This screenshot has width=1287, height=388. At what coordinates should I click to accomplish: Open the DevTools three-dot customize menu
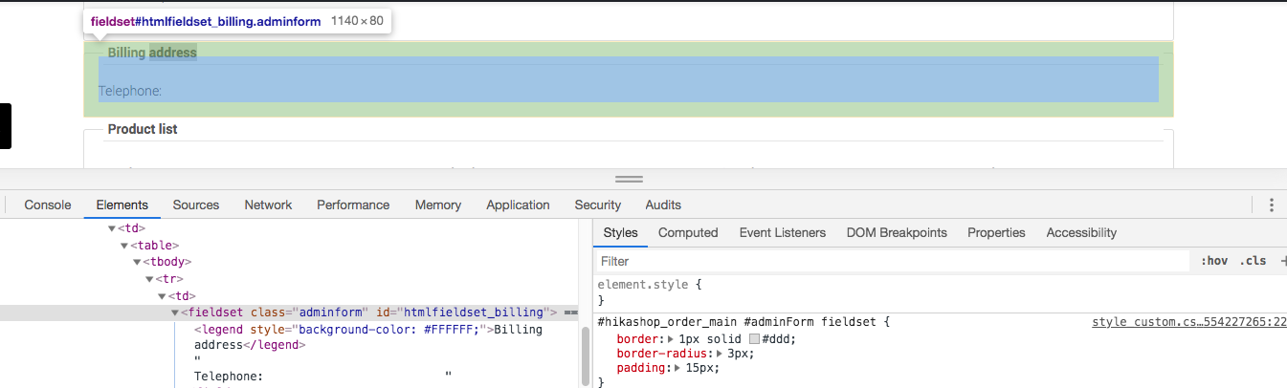point(1271,205)
